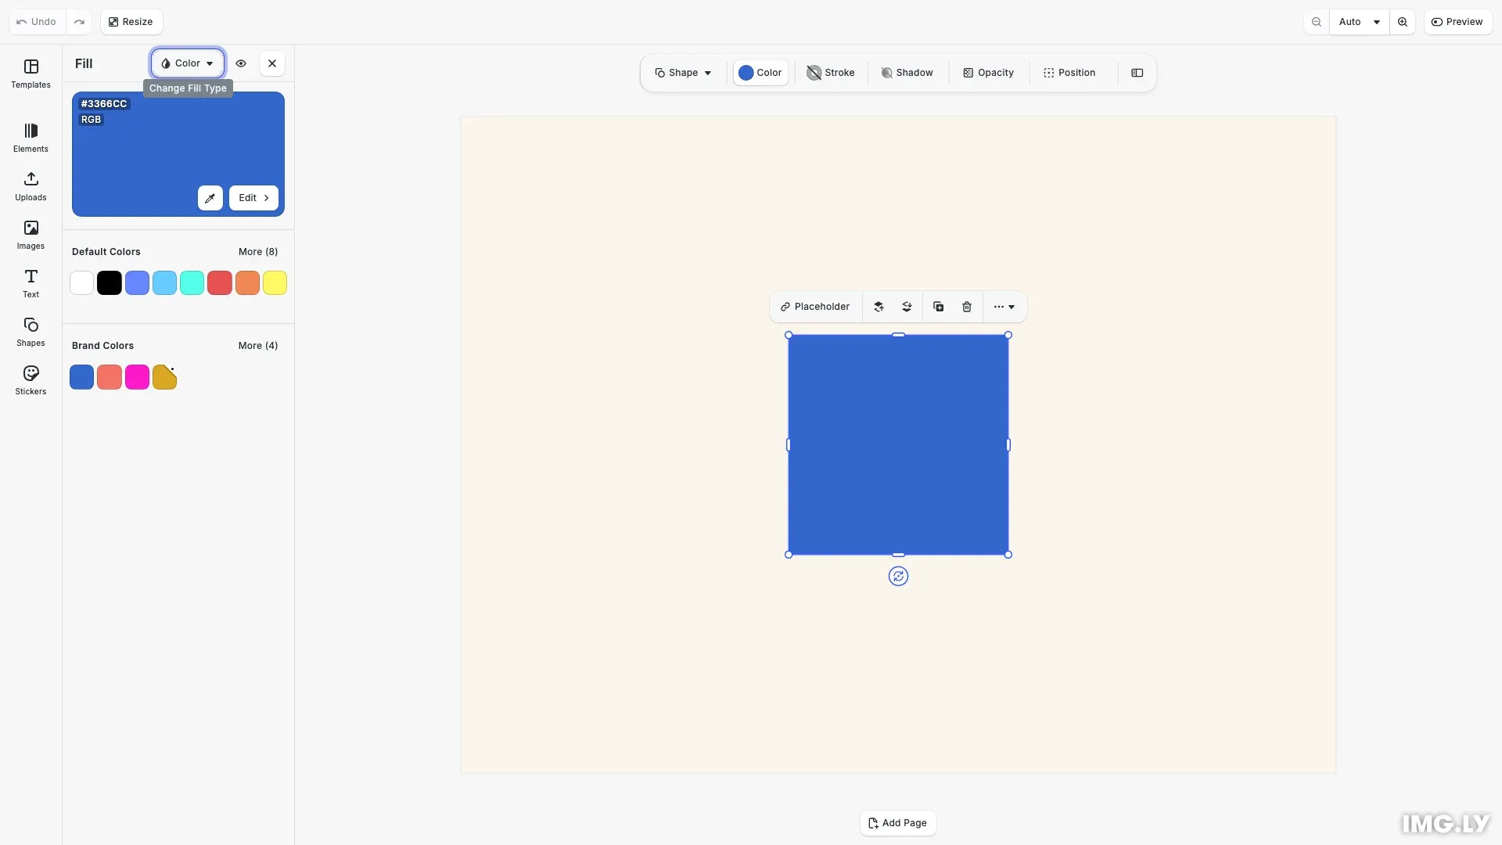This screenshot has height=845, width=1502.
Task: Delete the selected shape with trash icon
Action: (x=967, y=306)
